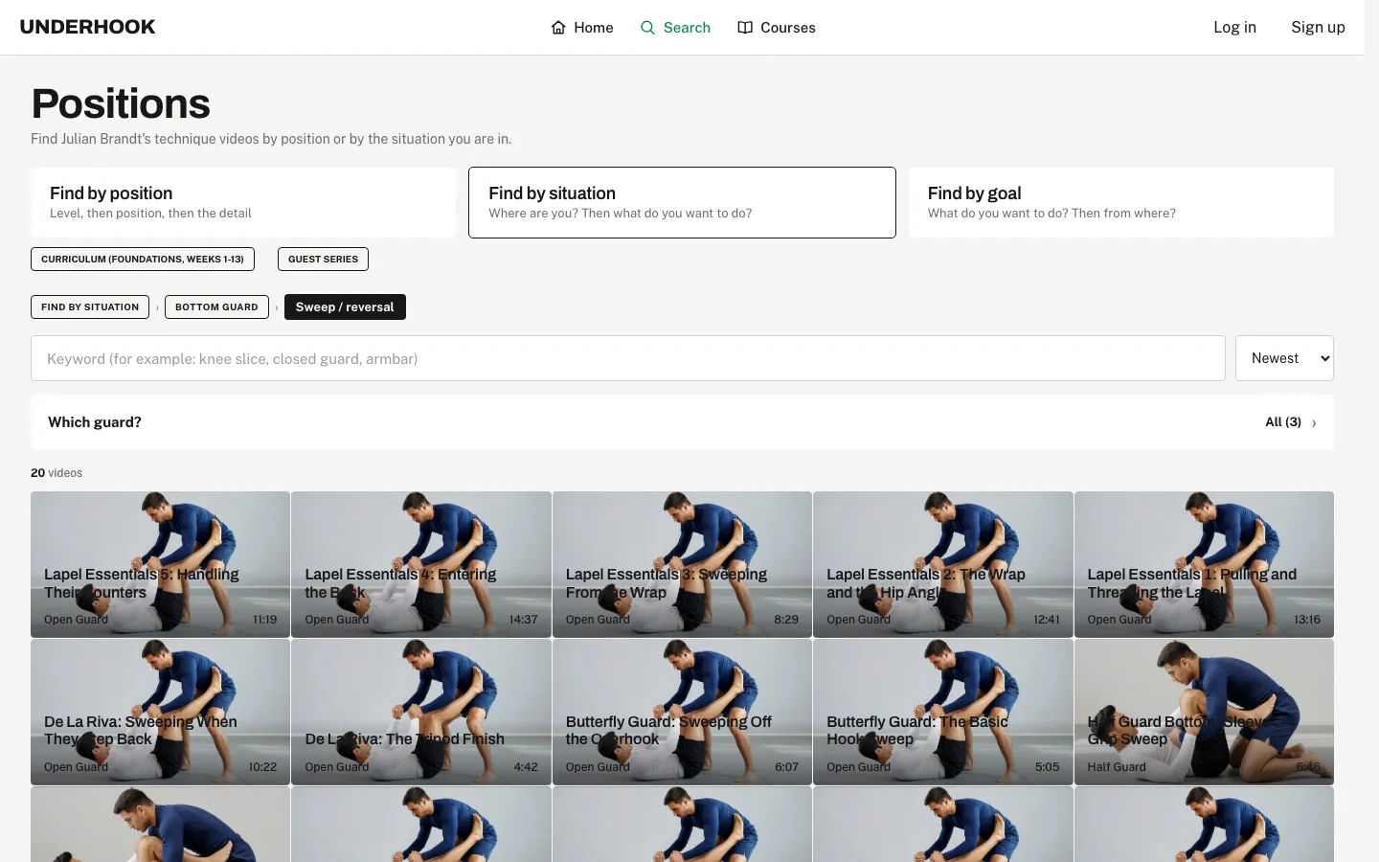This screenshot has height=862, width=1379.
Task: Click the Search magnifier icon
Action: 648,28
